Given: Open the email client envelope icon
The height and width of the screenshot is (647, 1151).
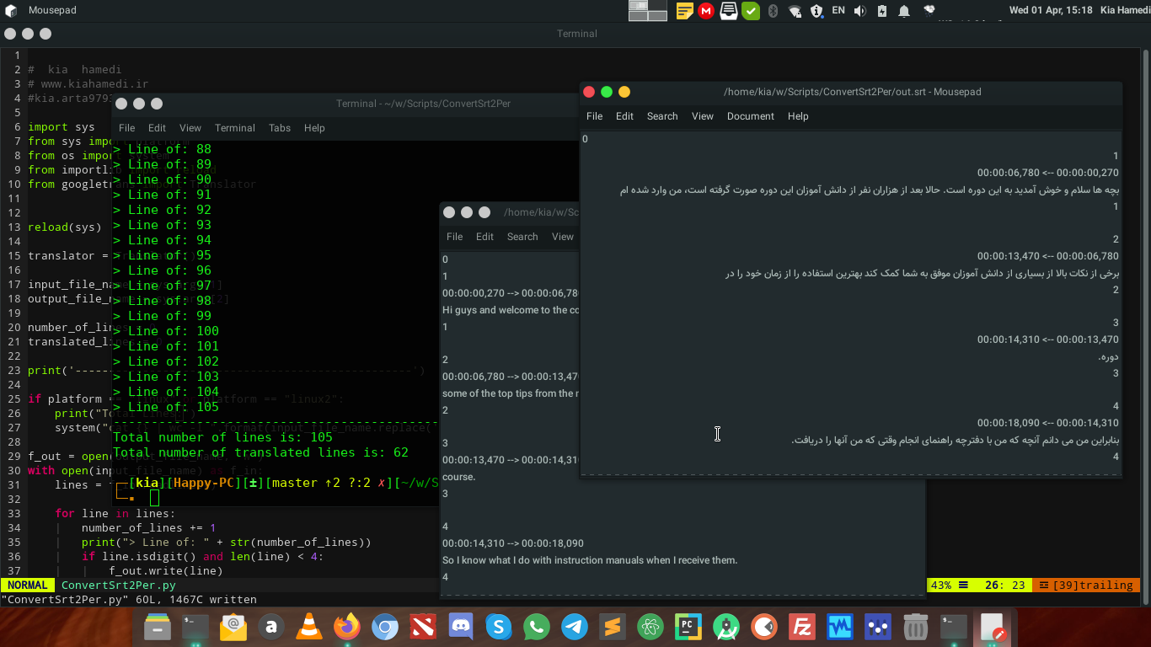Looking at the screenshot, I should 233,627.
